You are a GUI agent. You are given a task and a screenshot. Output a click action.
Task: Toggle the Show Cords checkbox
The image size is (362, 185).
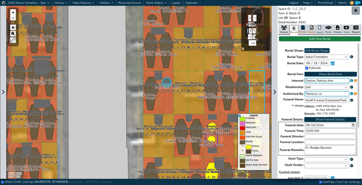click(3, 182)
